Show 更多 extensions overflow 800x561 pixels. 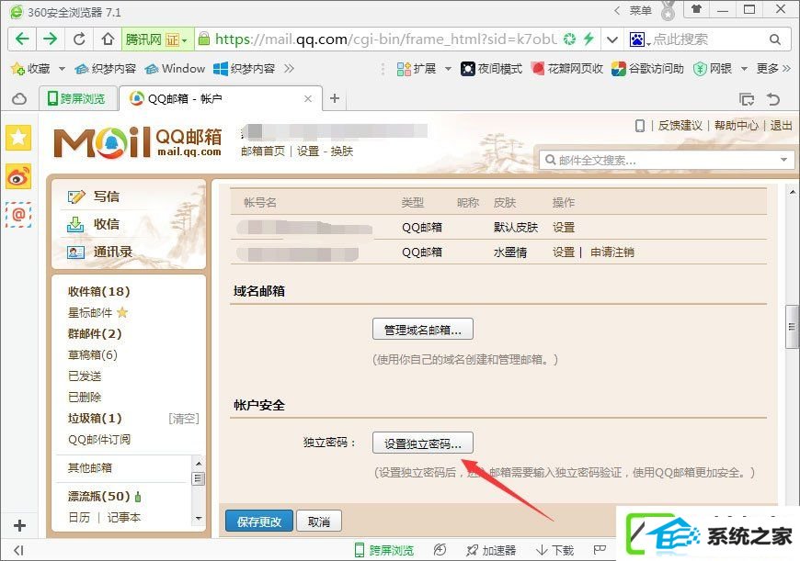[x=773, y=68]
